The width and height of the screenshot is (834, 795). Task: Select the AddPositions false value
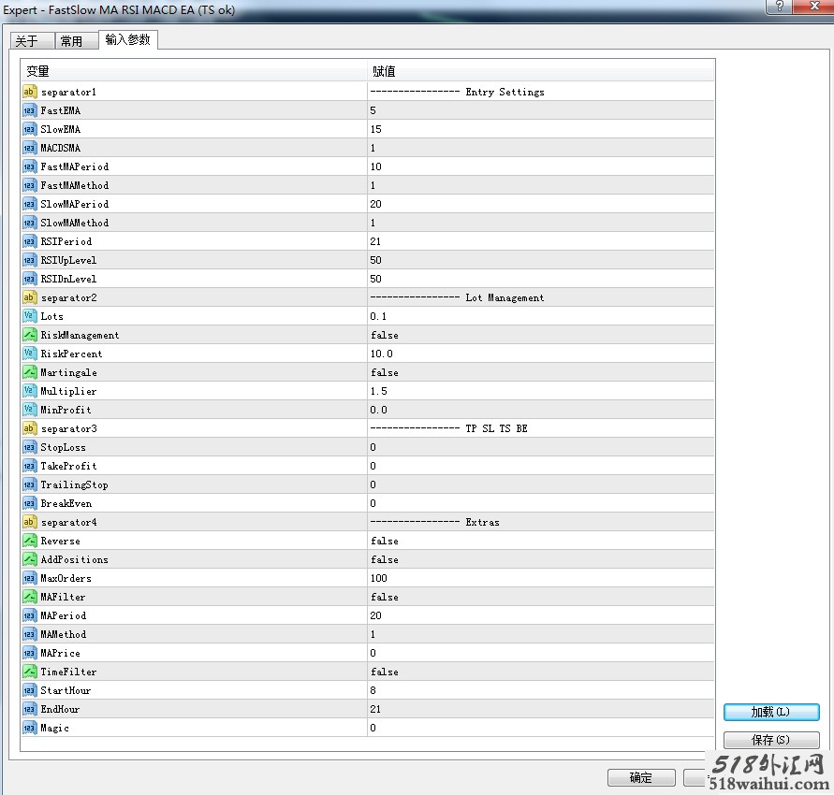coord(385,559)
